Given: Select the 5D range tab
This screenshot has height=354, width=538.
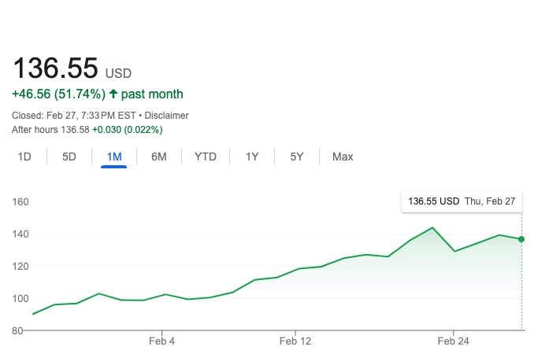Looking at the screenshot, I should pyautogui.click(x=69, y=157).
